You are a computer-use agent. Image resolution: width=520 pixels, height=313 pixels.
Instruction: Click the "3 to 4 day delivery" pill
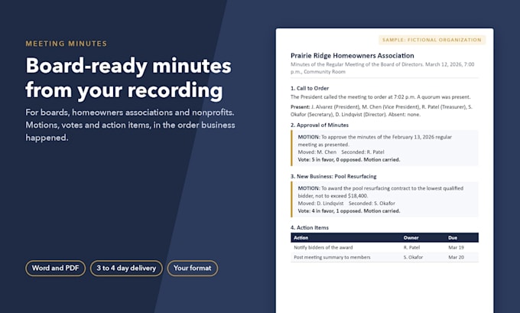(x=126, y=268)
